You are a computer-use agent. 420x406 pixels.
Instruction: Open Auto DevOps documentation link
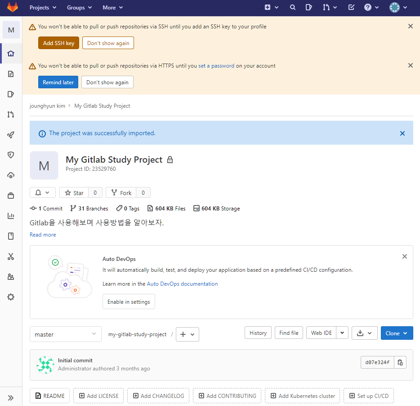182,284
